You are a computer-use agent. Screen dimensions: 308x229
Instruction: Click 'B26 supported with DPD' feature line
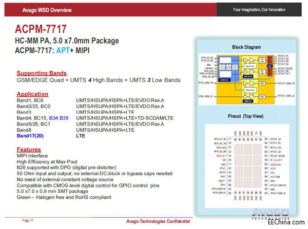tap(67, 168)
